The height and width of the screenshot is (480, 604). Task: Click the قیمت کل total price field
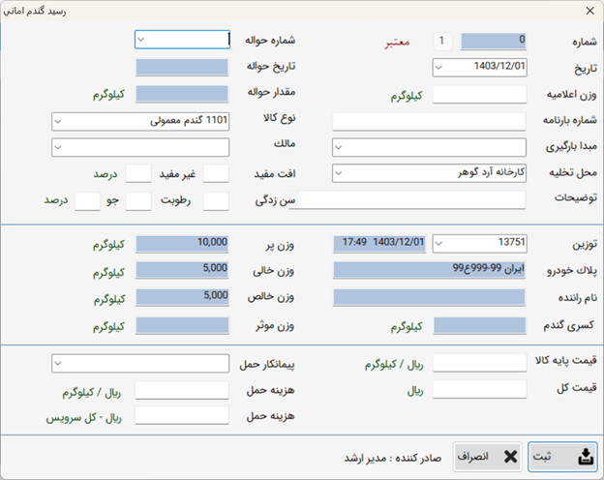pos(479,389)
